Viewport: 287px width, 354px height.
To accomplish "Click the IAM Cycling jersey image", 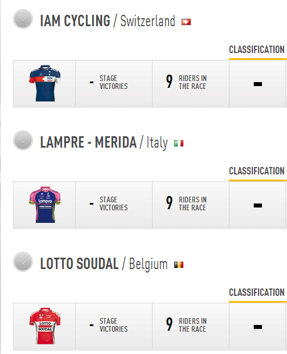I will pyautogui.click(x=45, y=83).
